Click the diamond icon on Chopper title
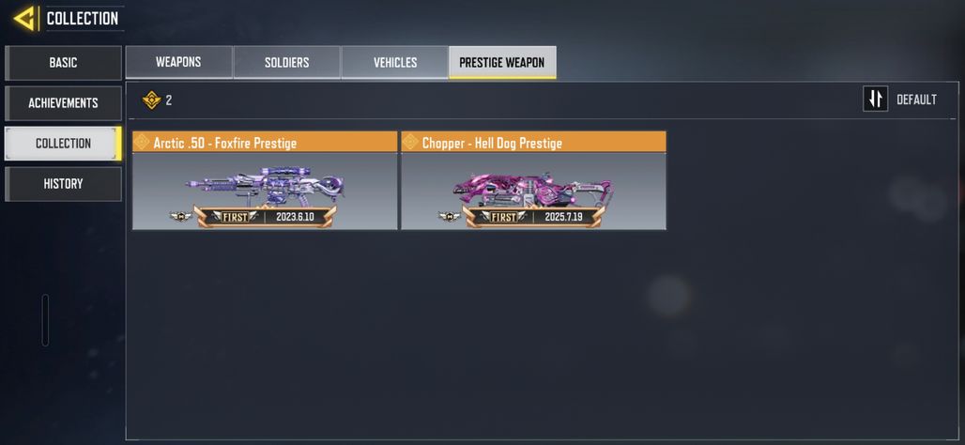965x445 pixels. tap(410, 142)
